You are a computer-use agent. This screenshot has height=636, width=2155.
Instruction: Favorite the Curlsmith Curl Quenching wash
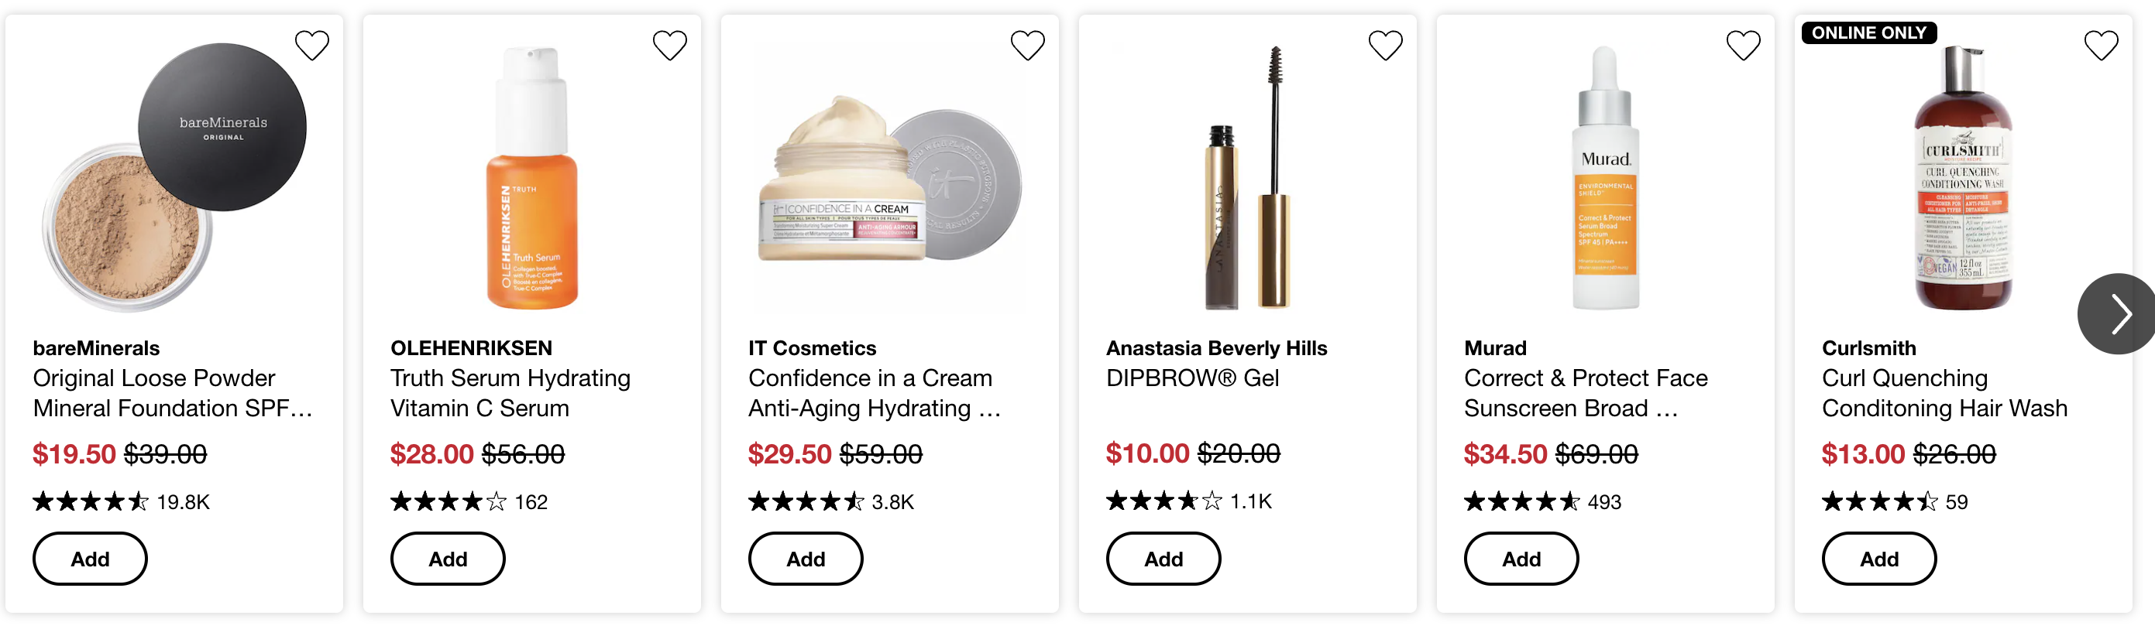pos(2102,45)
